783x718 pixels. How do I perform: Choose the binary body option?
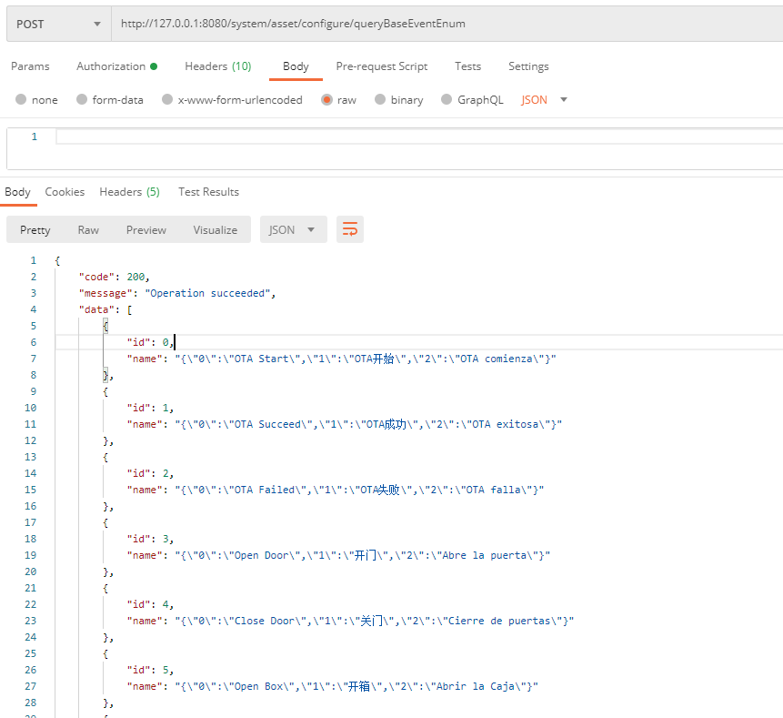380,100
